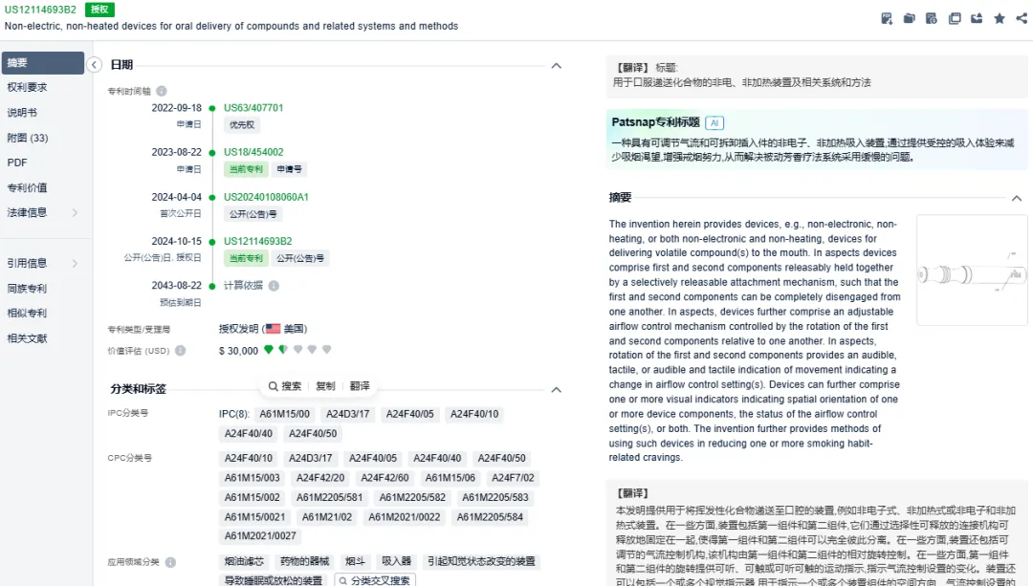The width and height of the screenshot is (1033, 586).
Task: Click 分类交叉搜索 button
Action: 375,580
